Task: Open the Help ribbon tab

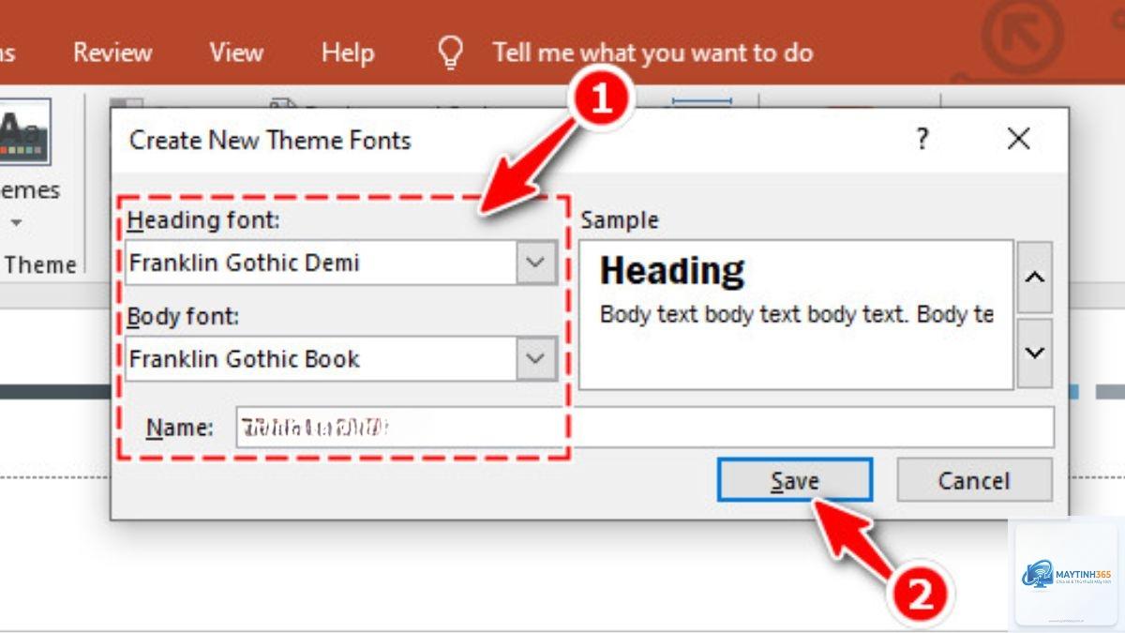Action: (348, 53)
